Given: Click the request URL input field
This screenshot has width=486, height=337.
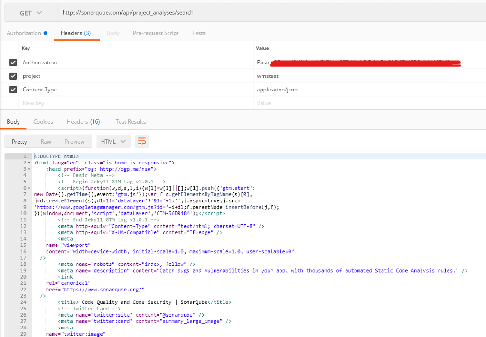Looking at the screenshot, I should pyautogui.click(x=190, y=12).
